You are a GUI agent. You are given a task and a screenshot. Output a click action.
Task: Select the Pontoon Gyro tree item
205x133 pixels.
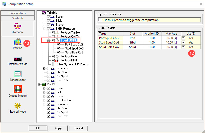tap(68, 56)
